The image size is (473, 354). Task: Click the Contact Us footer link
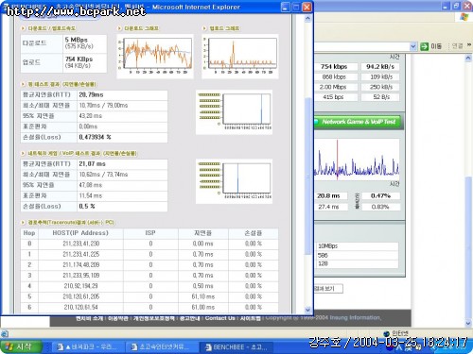220,318
